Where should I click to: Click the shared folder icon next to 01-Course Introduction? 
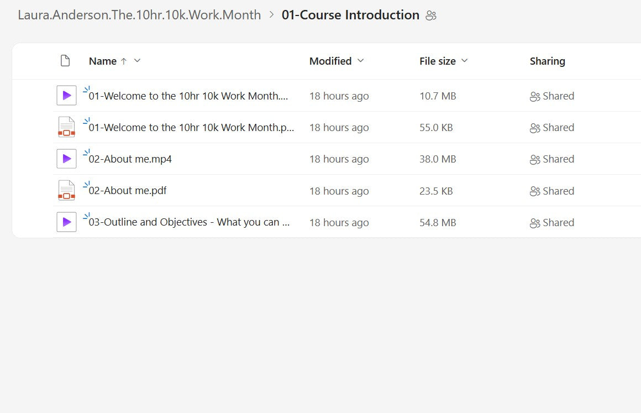pos(431,15)
